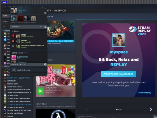This screenshot has height=118, width=157.
Task: Click Vampire Survivors game icon beside Boogs
Action: (13, 36)
